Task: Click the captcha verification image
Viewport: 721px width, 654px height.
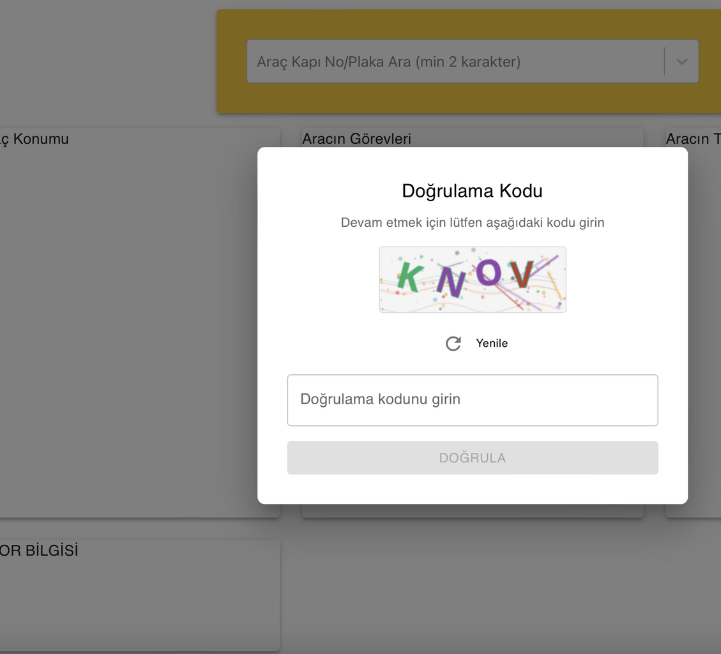Action: (472, 280)
